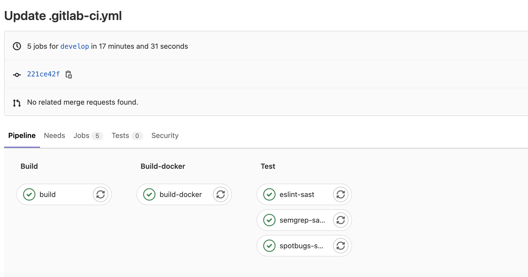Click the Jobs count badge 5
This screenshot has width=528, height=277.
(97, 136)
